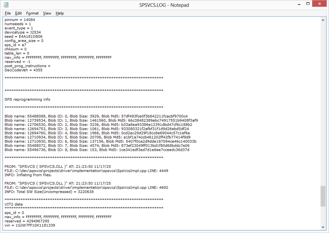Click the line 'seed = E4A181D806'

pos(23,36)
